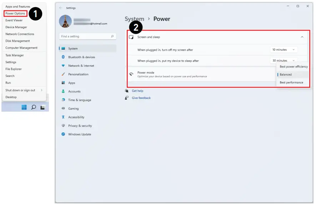Click the Network & internet wifi icon

tap(63, 66)
